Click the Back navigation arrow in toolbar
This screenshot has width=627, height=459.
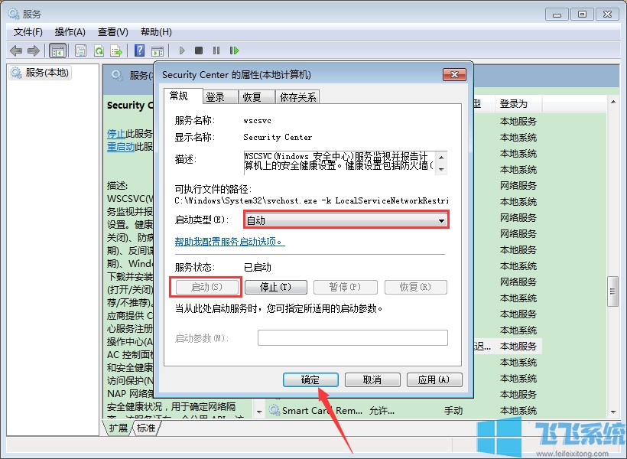pyautogui.click(x=15, y=50)
